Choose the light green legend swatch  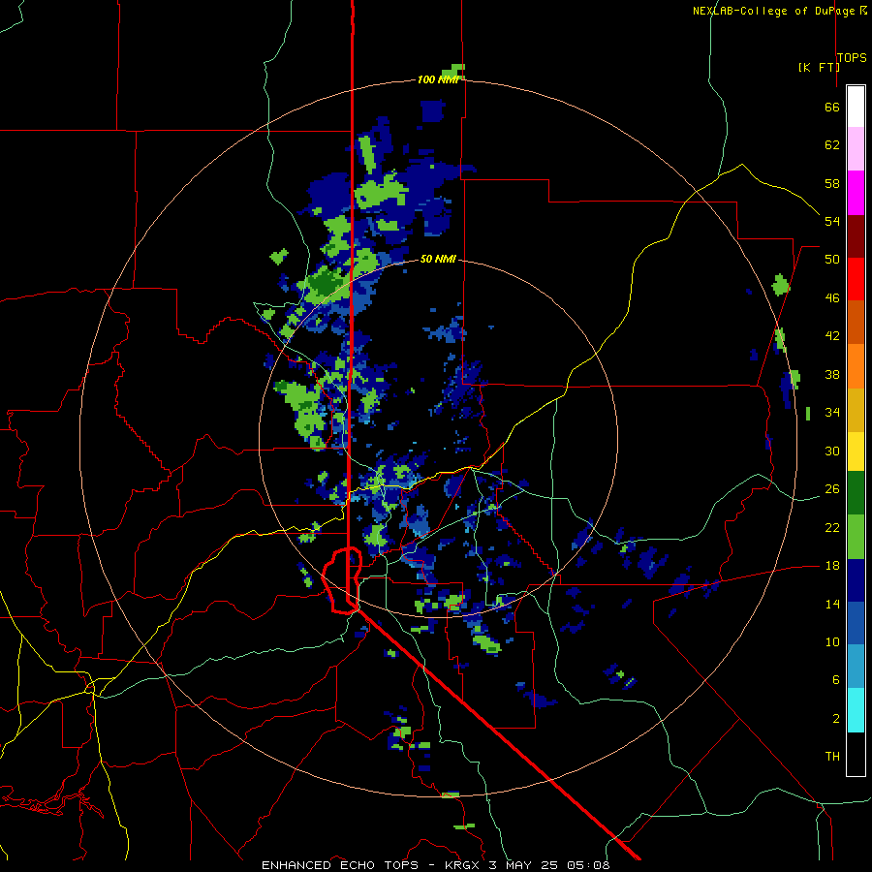856,537
